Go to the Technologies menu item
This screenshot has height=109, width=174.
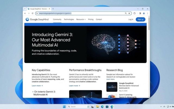(69, 19)
